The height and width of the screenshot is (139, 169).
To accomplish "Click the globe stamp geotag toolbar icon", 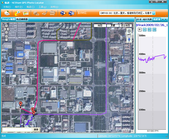I will 36,13.
